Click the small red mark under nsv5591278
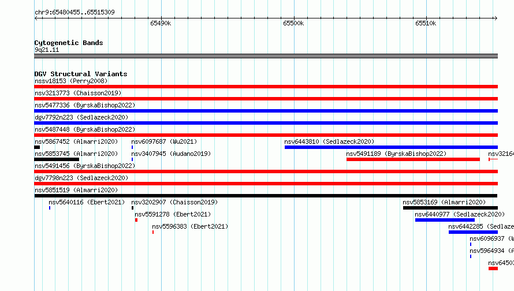This screenshot has height=291, width=514. coord(136,220)
